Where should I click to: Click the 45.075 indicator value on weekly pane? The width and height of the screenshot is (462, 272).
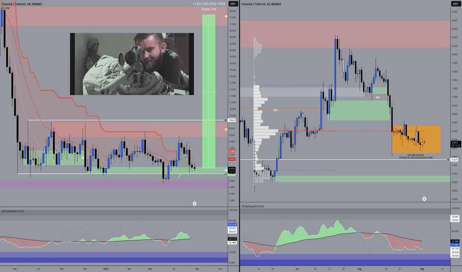pyautogui.click(x=232, y=239)
